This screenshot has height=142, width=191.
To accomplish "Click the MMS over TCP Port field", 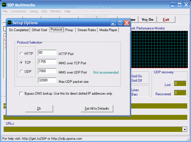I will pos(47,62).
